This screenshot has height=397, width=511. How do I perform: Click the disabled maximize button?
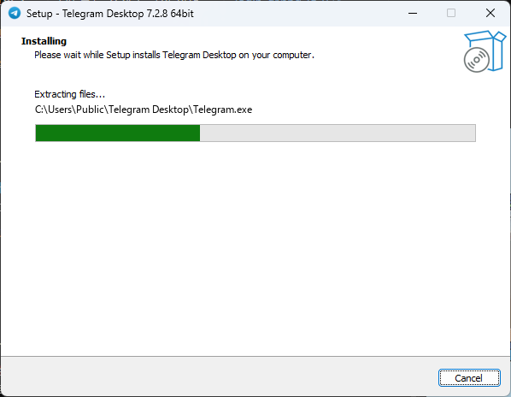[451, 14]
